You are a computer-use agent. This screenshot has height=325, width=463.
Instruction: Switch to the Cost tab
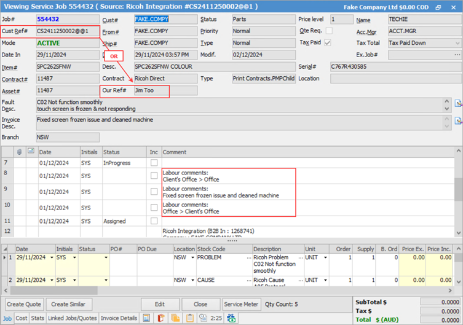(x=22, y=318)
